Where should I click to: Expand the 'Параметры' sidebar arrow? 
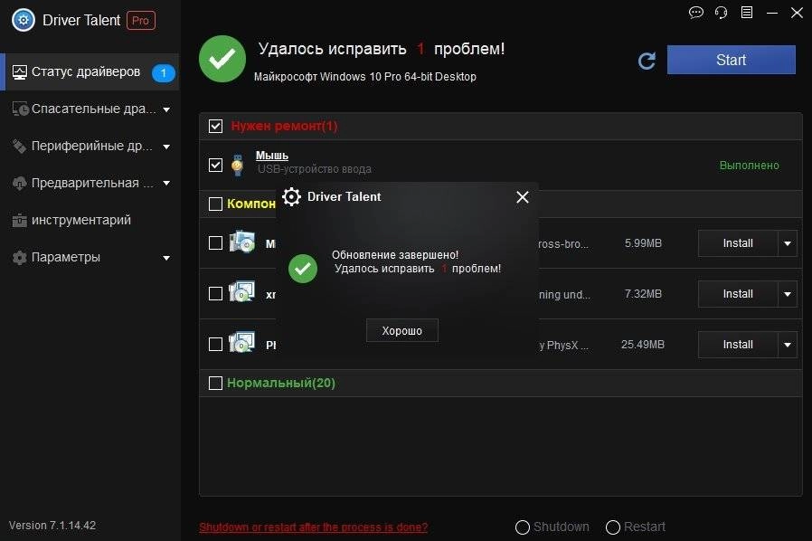[166, 258]
